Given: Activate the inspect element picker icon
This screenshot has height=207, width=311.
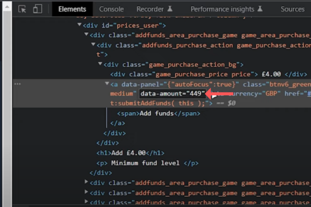Looking at the screenshot, I should click(x=22, y=9).
